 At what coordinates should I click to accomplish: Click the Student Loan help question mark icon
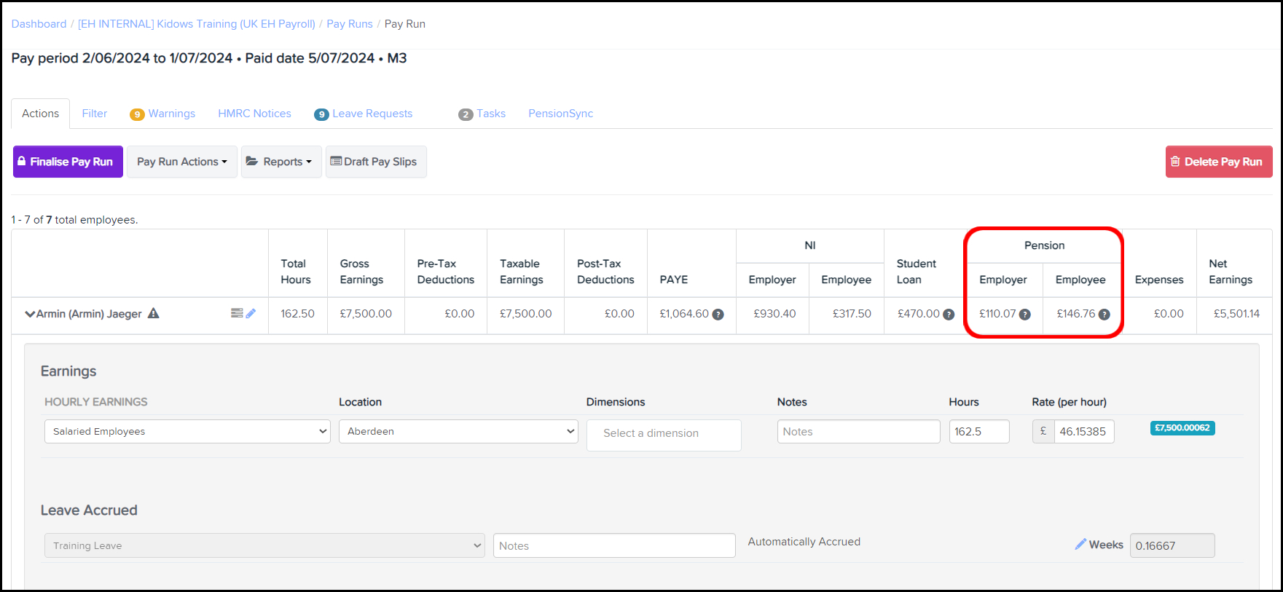(x=949, y=315)
